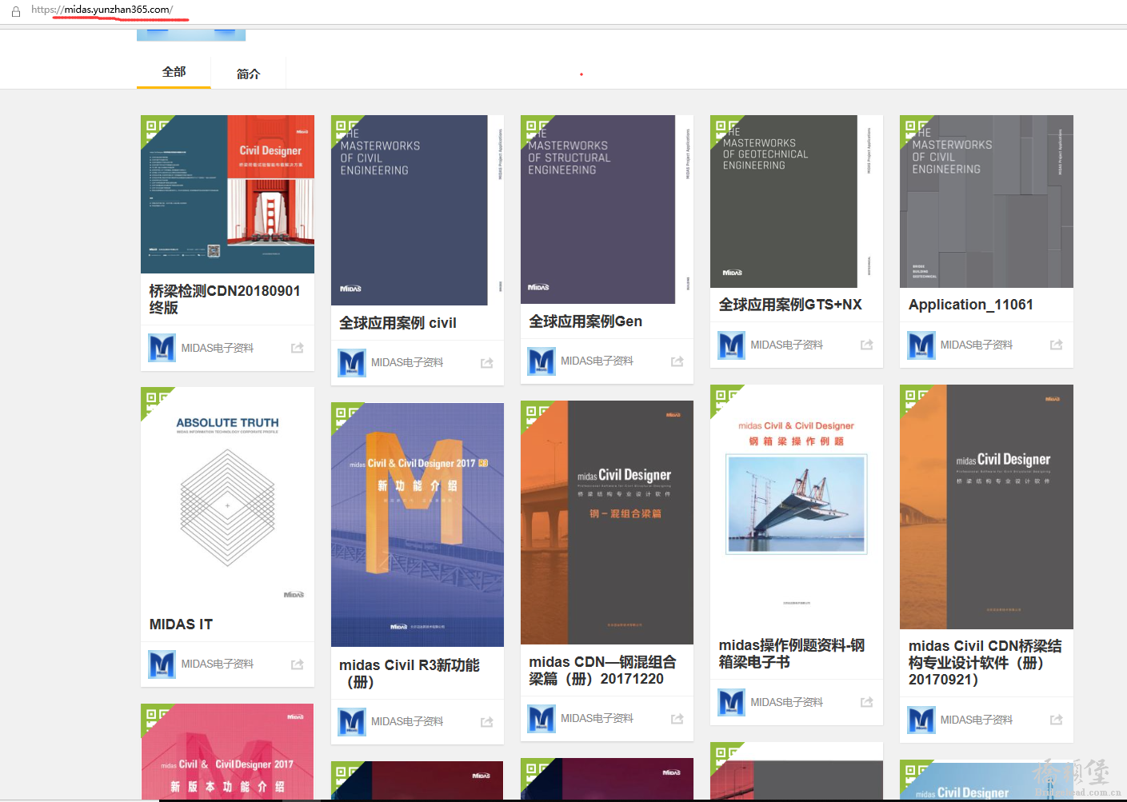Screen dimensions: 1127x802
Task: Share the midas CDN—钢混组合梁篇 book
Action: [x=677, y=719]
